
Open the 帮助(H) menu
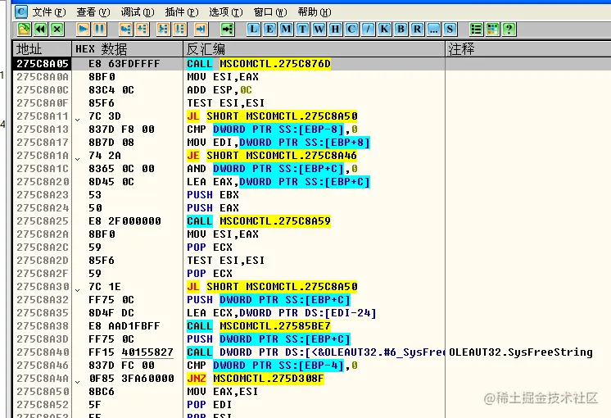coord(315,12)
